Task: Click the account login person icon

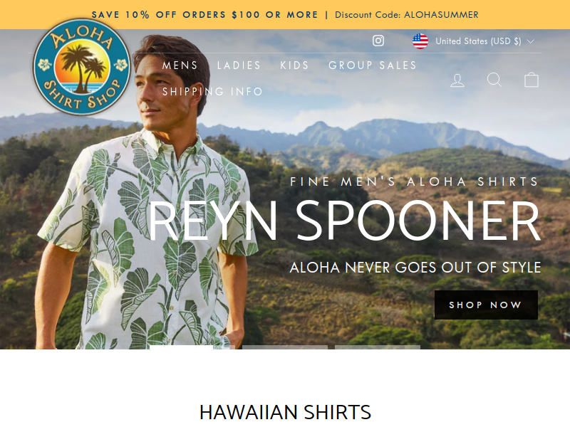Action: point(457,80)
